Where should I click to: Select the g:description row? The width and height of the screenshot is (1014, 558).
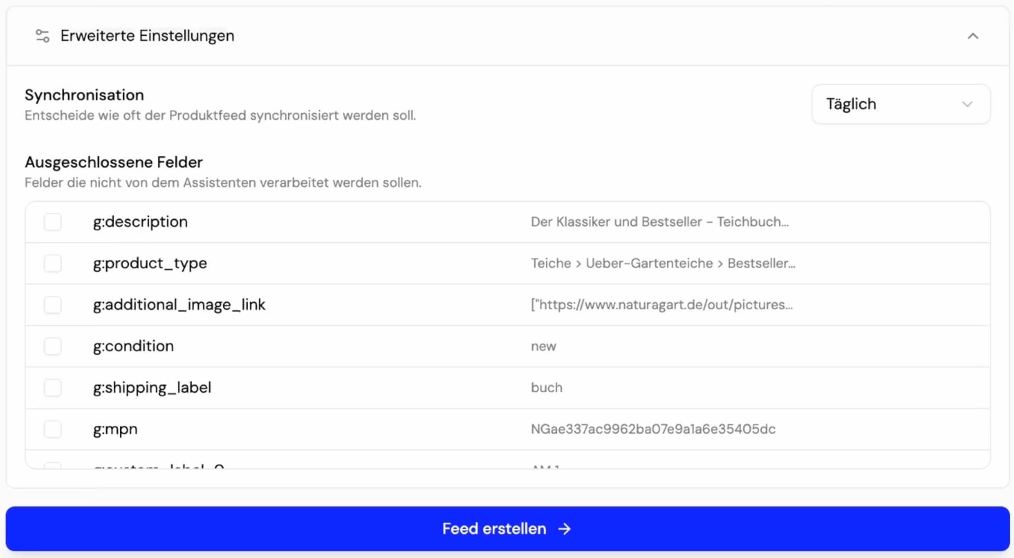(140, 221)
